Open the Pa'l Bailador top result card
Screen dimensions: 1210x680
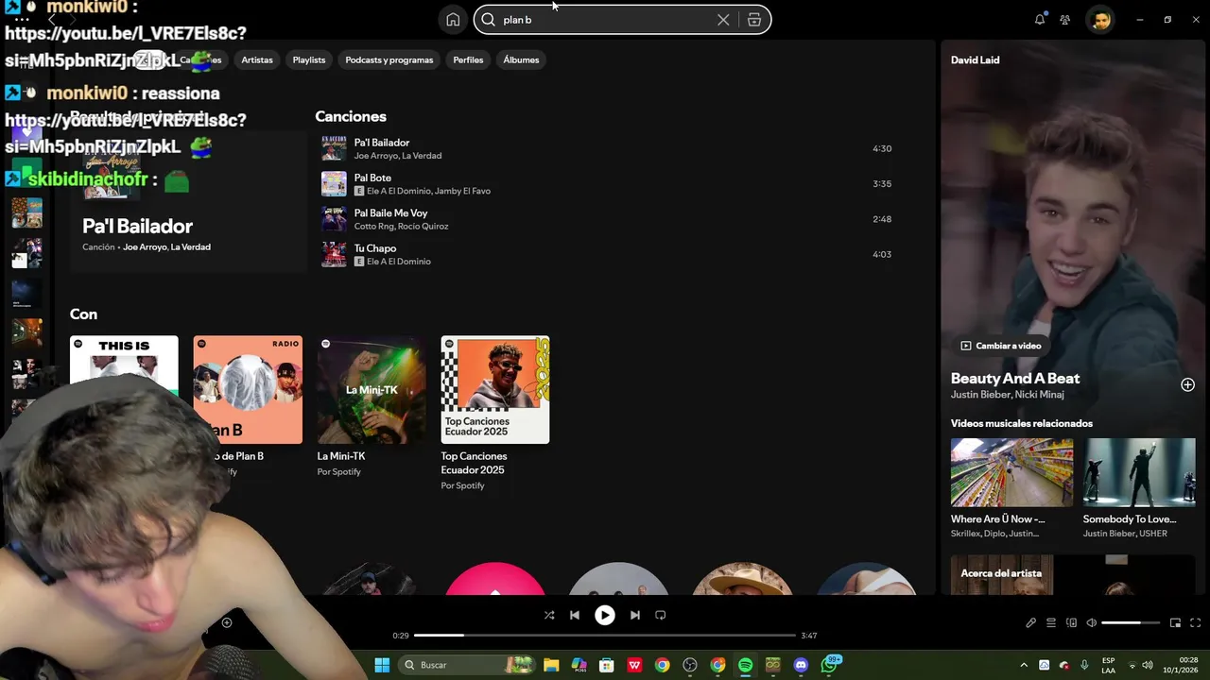188,202
